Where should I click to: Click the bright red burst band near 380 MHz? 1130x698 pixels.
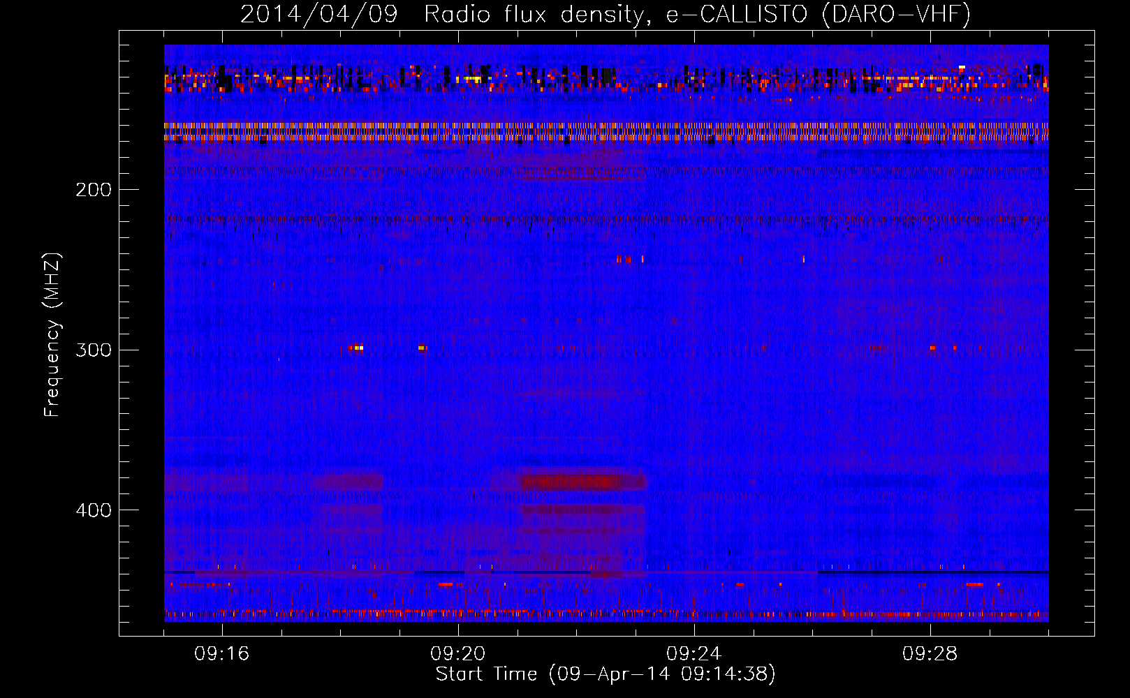(584, 482)
